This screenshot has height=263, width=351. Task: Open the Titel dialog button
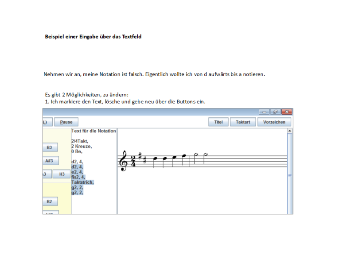(218, 122)
